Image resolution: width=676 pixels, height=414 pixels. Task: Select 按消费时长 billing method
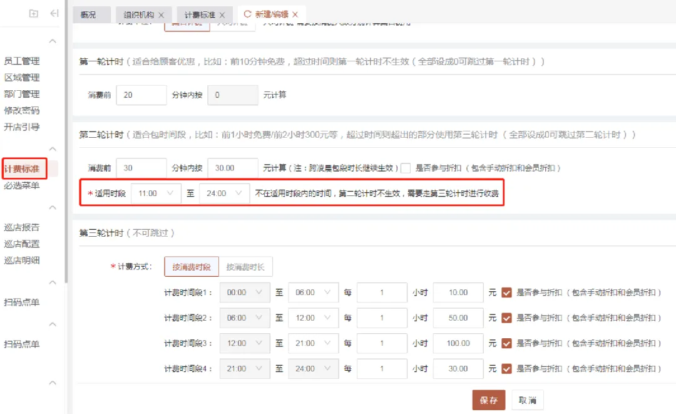tap(245, 267)
